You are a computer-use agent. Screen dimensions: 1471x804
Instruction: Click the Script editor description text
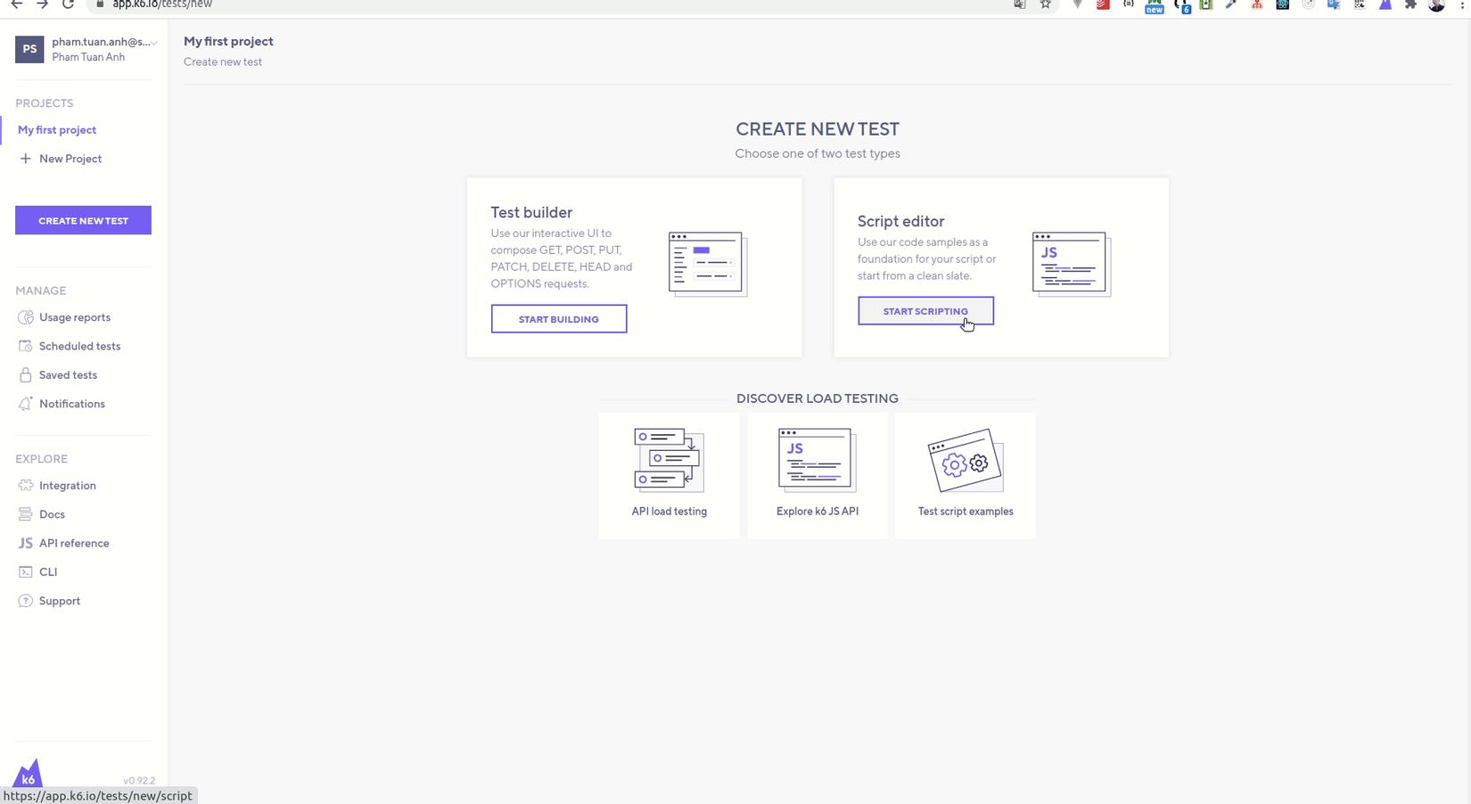click(927, 258)
